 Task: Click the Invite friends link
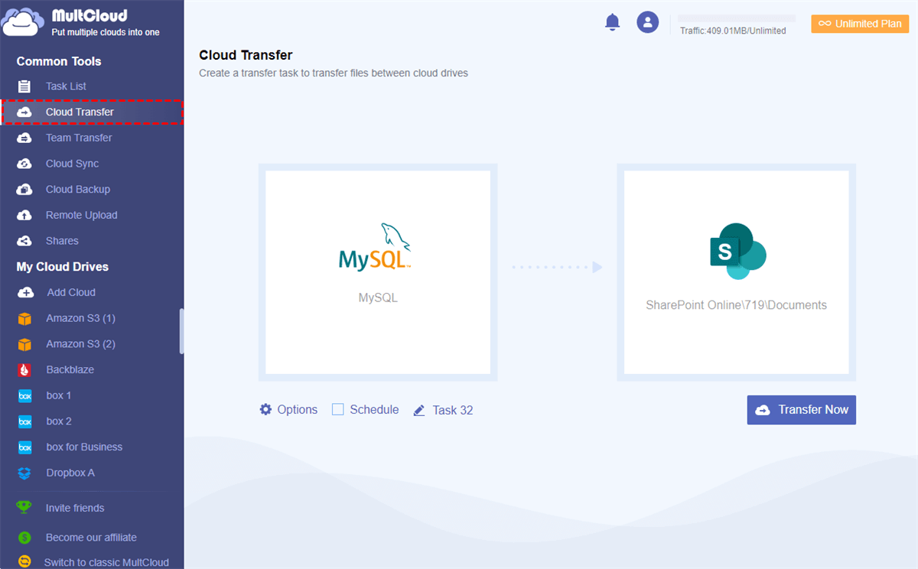point(75,508)
